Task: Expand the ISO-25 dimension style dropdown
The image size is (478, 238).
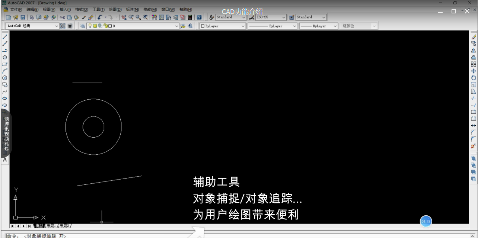Action: [284, 17]
